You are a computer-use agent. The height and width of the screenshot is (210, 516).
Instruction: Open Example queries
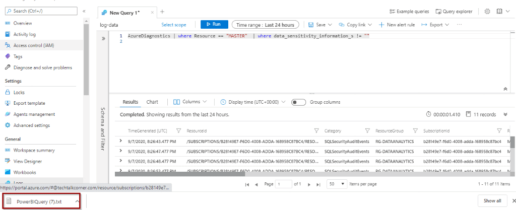pos(409,11)
